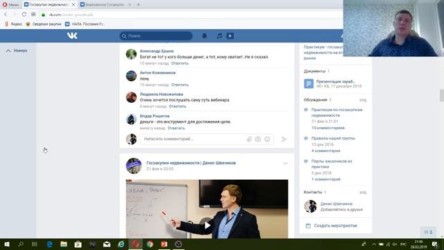
Task: Open Google Chrome from taskbar
Action: [x=150, y=244]
